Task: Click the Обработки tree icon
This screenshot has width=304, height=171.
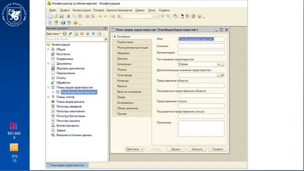Action: point(53,83)
